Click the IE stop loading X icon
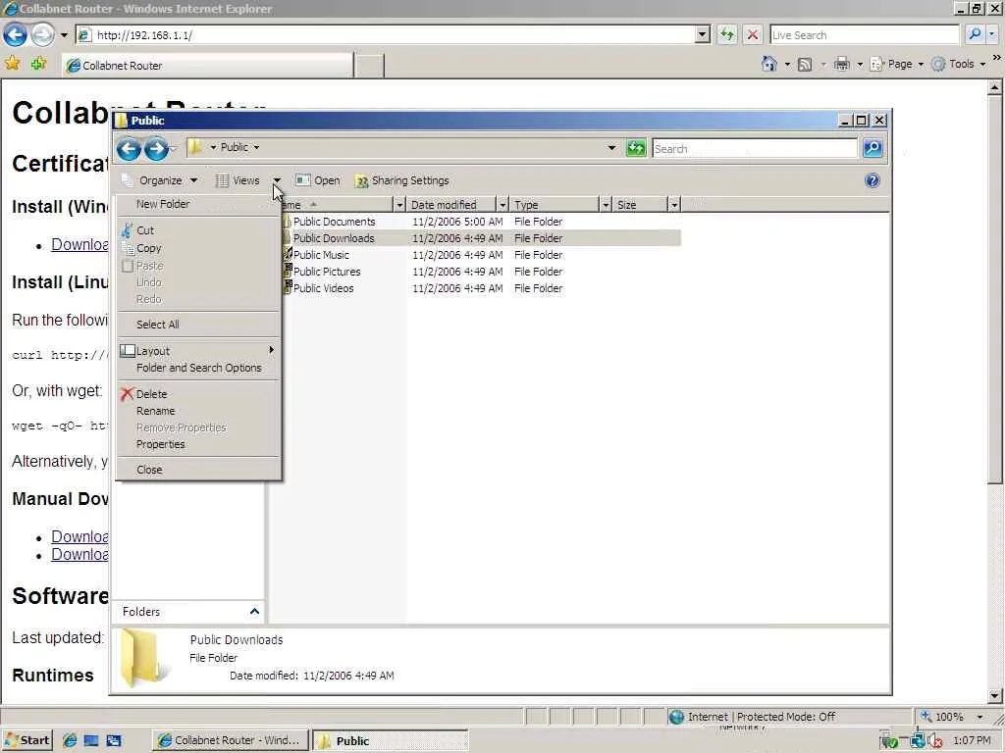 pyautogui.click(x=753, y=34)
